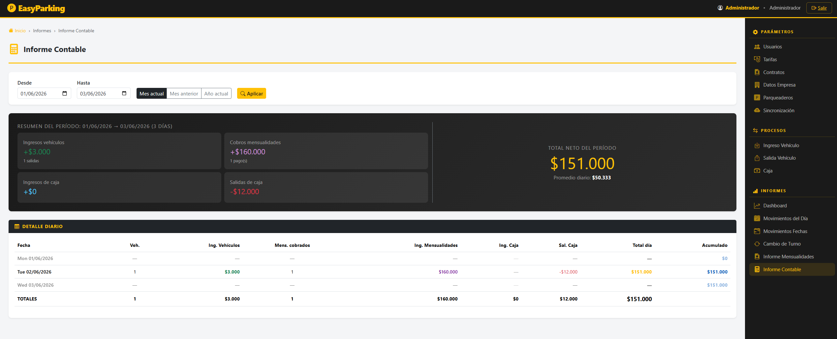Image resolution: width=837 pixels, height=339 pixels.
Task: Click the Salida Vehículo sidebar icon
Action: 757,158
